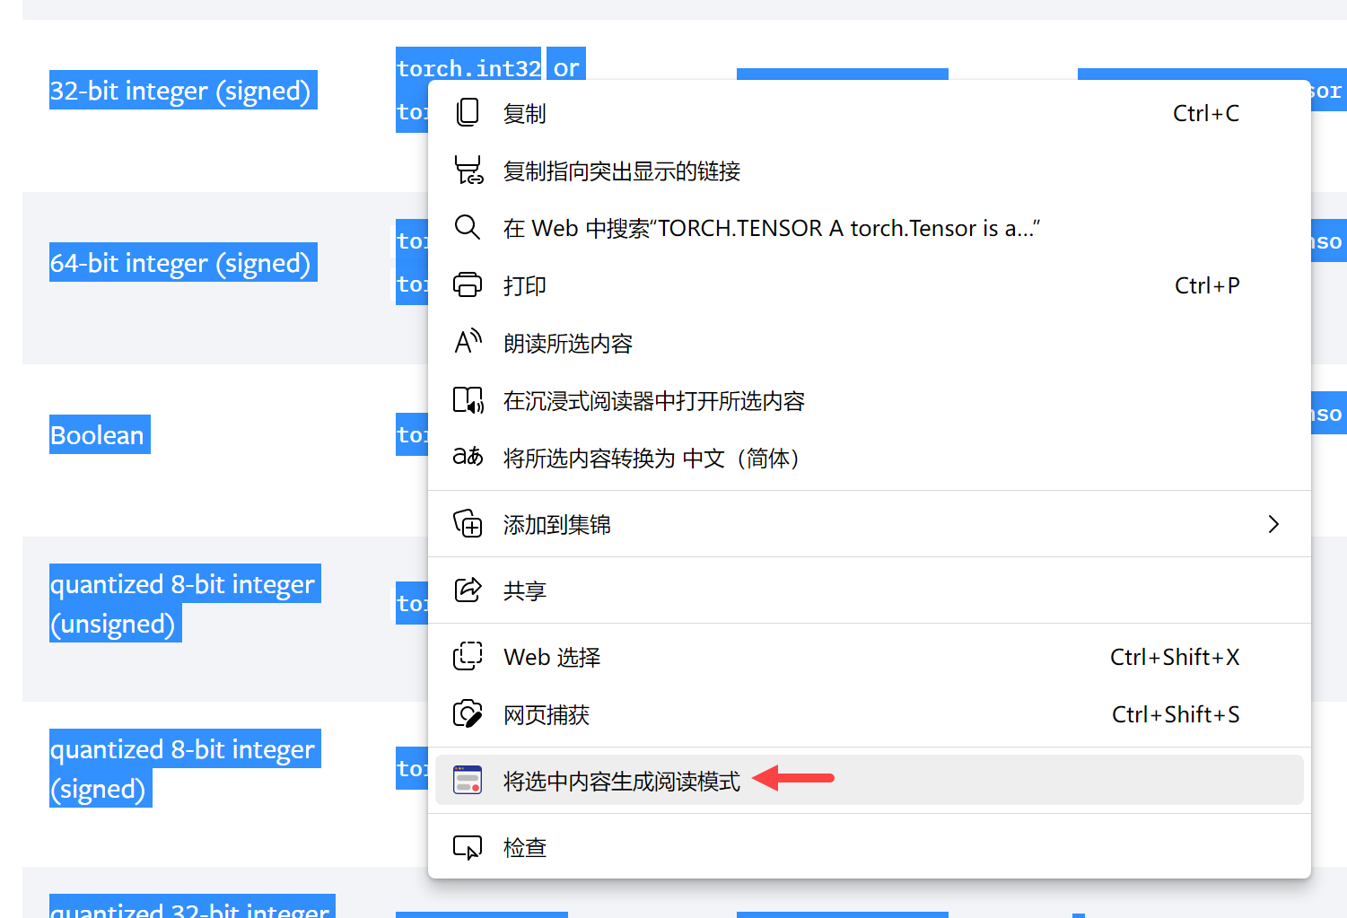This screenshot has height=918, width=1347.
Task: Click the magnifier web search icon
Action: point(468,227)
